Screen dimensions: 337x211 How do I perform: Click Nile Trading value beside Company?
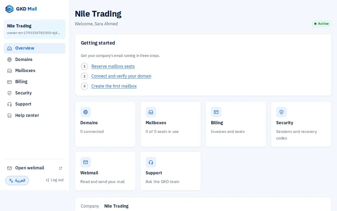(116, 206)
